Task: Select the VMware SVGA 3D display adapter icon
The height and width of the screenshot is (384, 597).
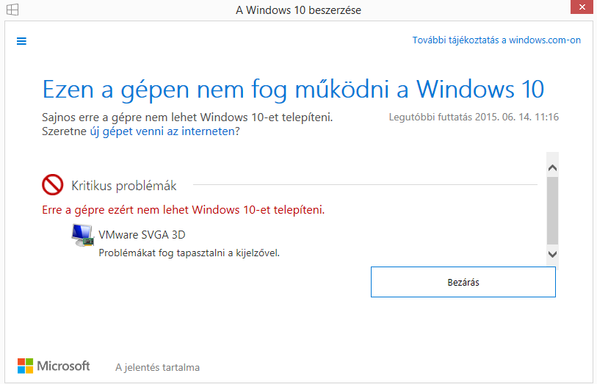Action: click(x=82, y=235)
